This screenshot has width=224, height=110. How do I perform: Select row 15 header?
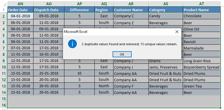(x=4, y=98)
